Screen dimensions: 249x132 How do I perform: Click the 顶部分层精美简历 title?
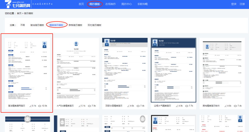pos(114,106)
